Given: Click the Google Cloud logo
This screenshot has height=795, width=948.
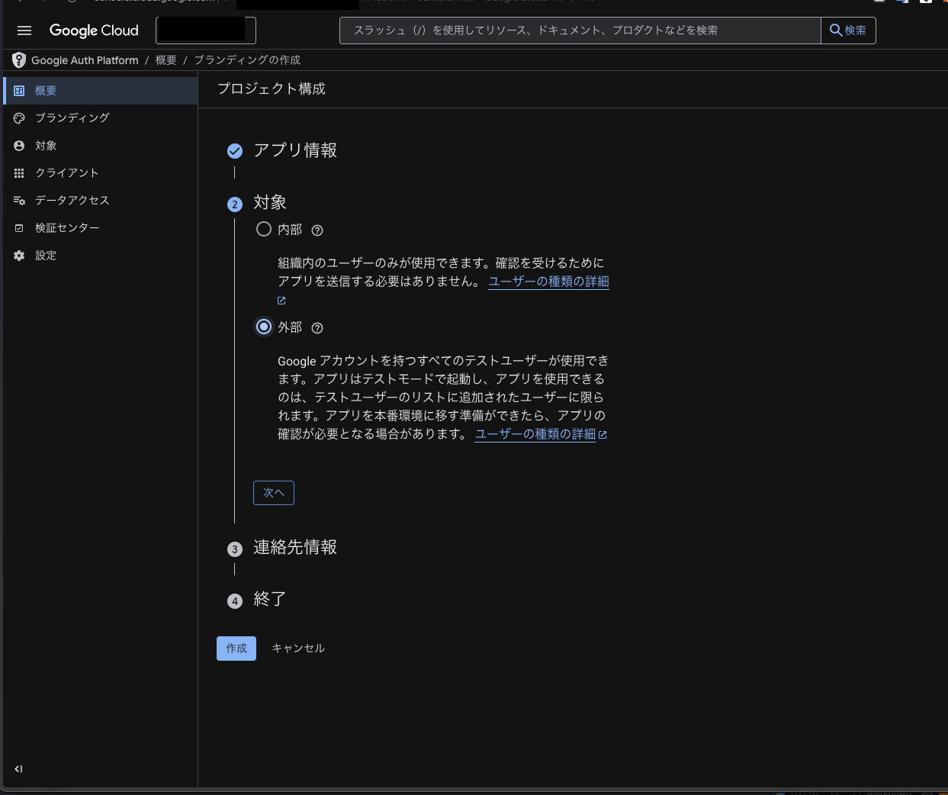Looking at the screenshot, I should (94, 31).
